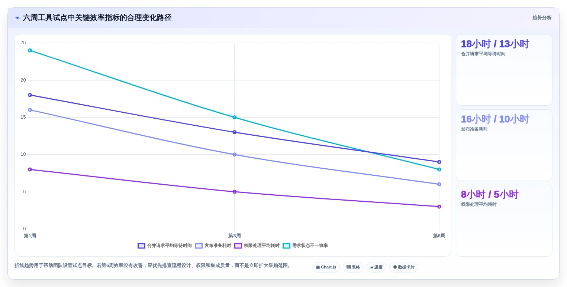Click the 第3周 point of 合并请求平均等待时间

click(234, 132)
